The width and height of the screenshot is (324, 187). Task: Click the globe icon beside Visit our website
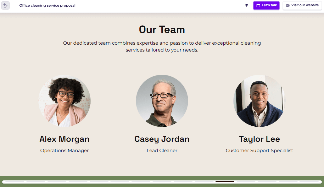[x=287, y=5]
